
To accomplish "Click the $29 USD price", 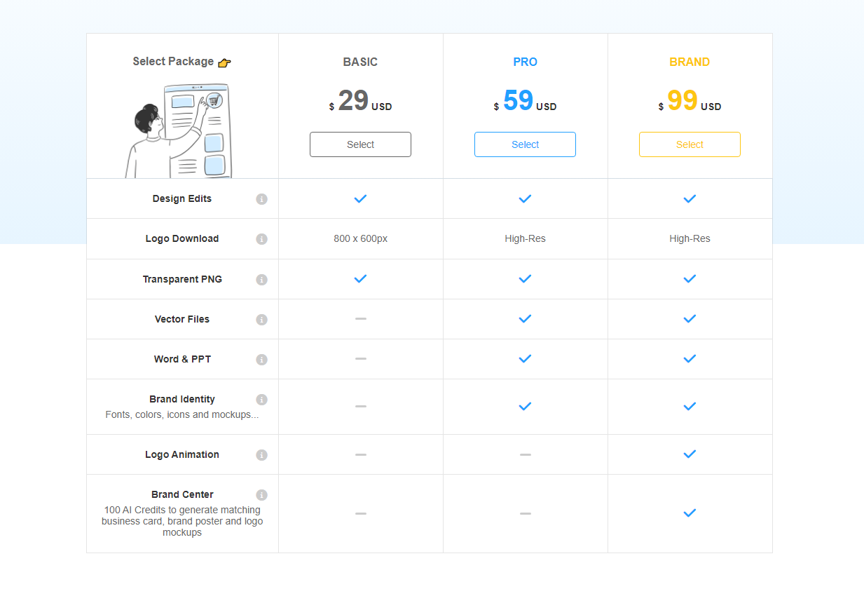I will tap(360, 101).
